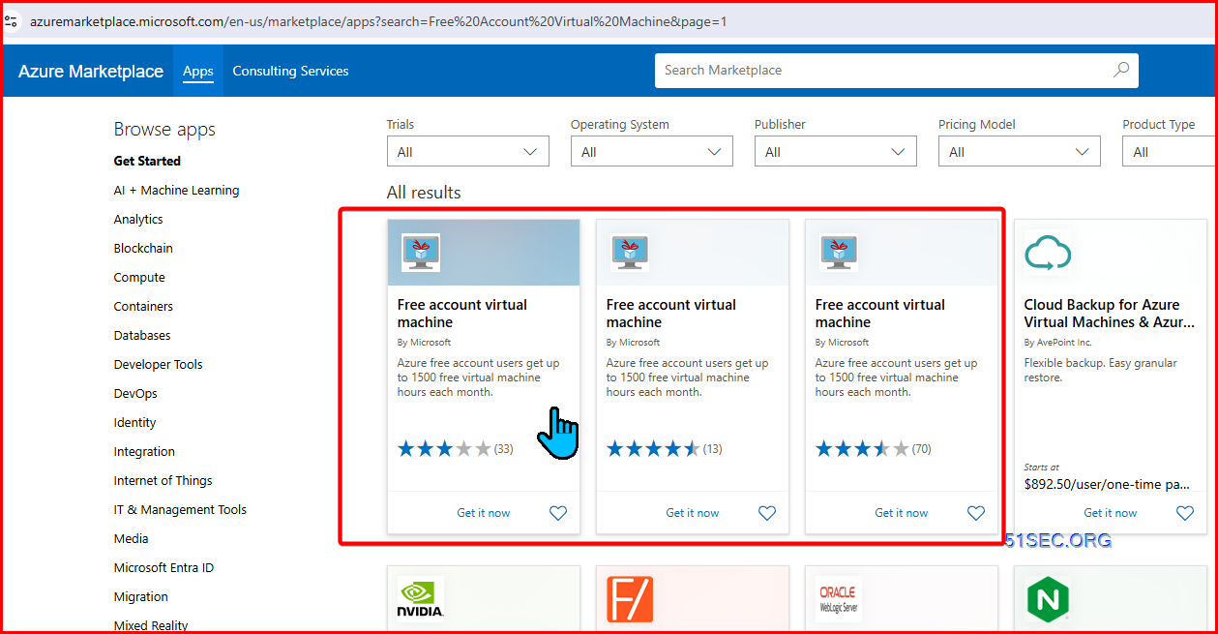Expand the Trials filter dropdown
The image size is (1218, 634).
pyautogui.click(x=468, y=151)
